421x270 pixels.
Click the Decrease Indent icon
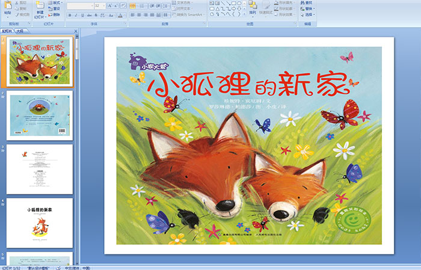point(152,6)
